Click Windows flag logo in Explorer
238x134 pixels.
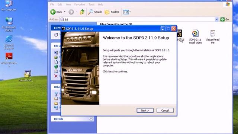click(228, 4)
